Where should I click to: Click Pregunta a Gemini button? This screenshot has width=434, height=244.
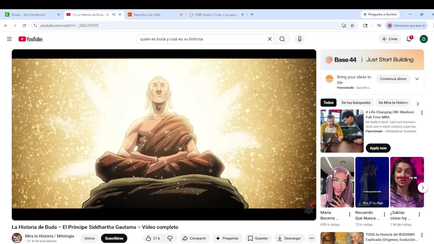click(x=380, y=15)
